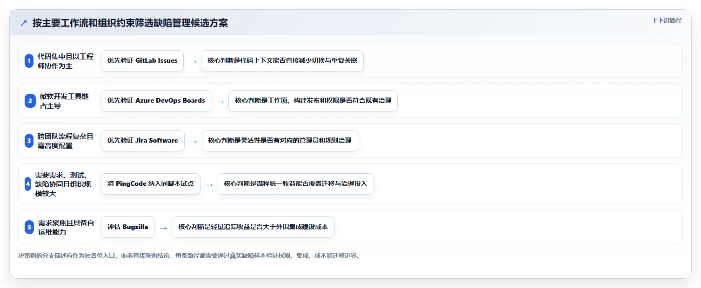Click the 工作项、构建发布和权限 result box
This screenshot has width=701, height=288.
pyautogui.click(x=313, y=101)
